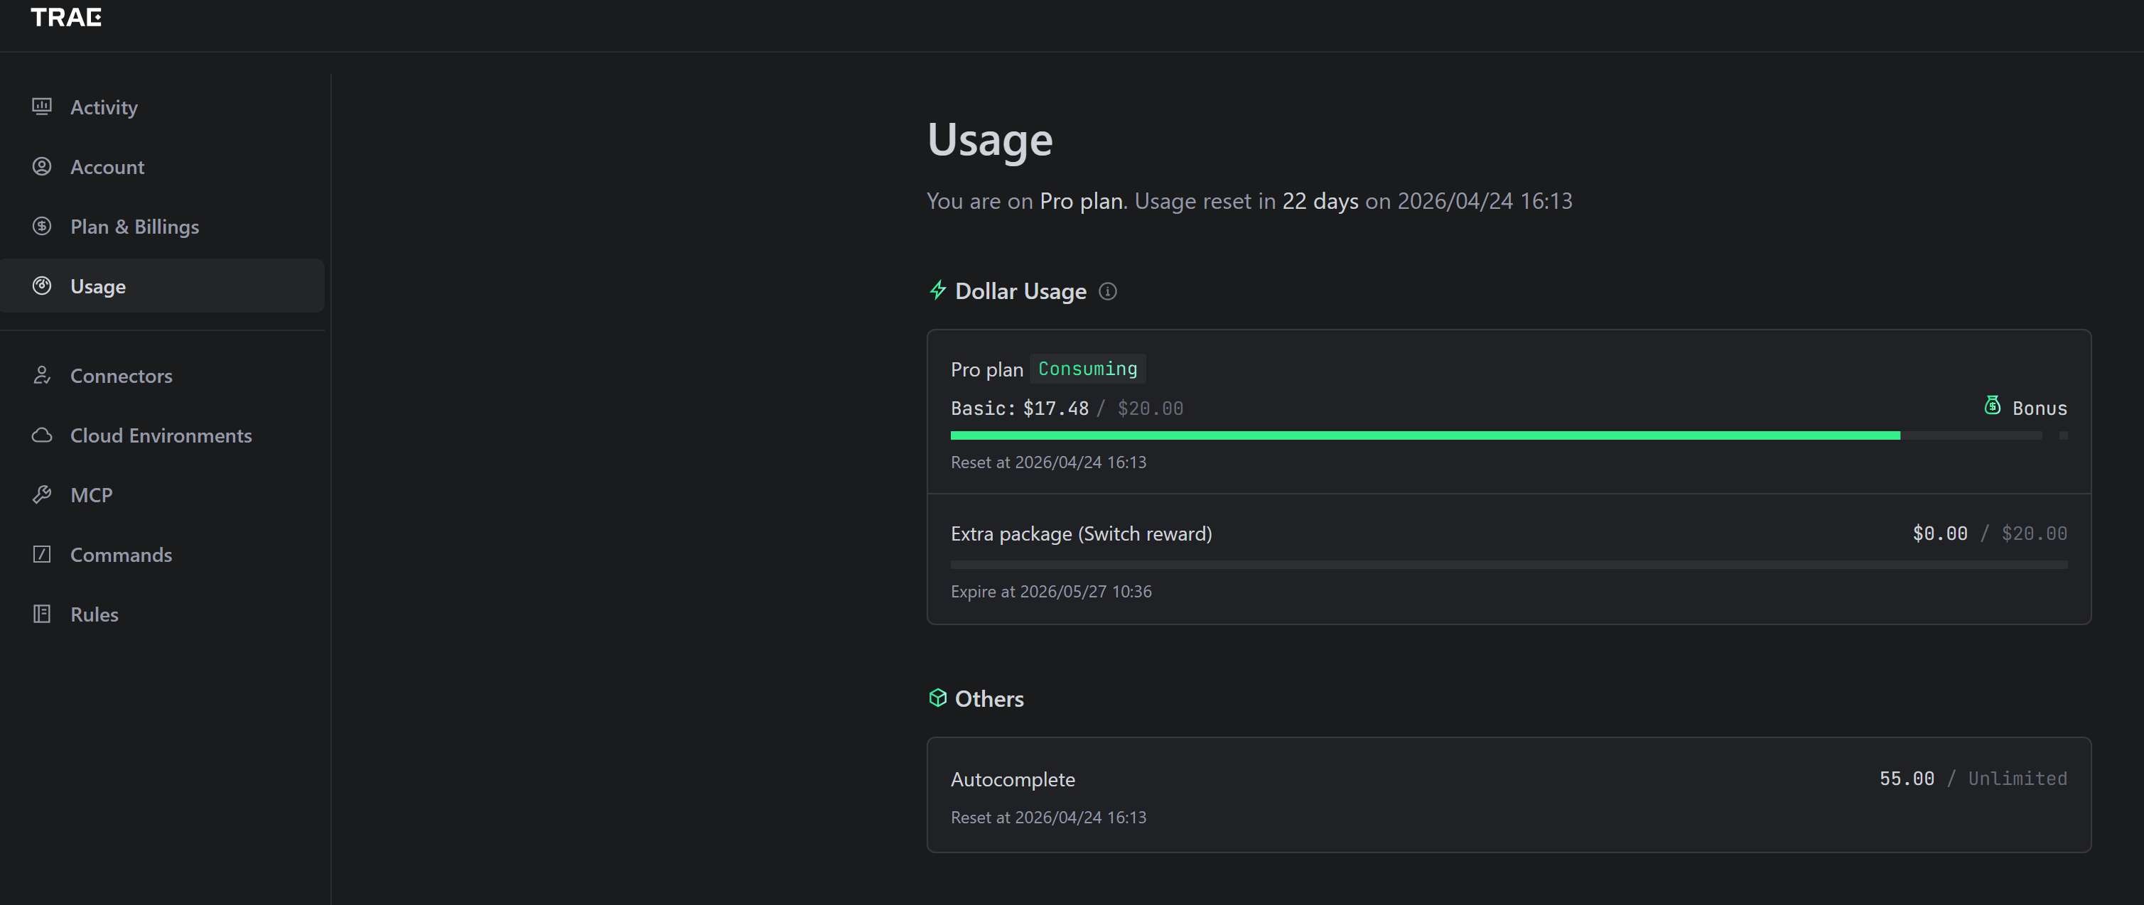Click the Extra package '$0.00 / $20.00' value
Viewport: 2144px width, 905px height.
(x=1990, y=533)
